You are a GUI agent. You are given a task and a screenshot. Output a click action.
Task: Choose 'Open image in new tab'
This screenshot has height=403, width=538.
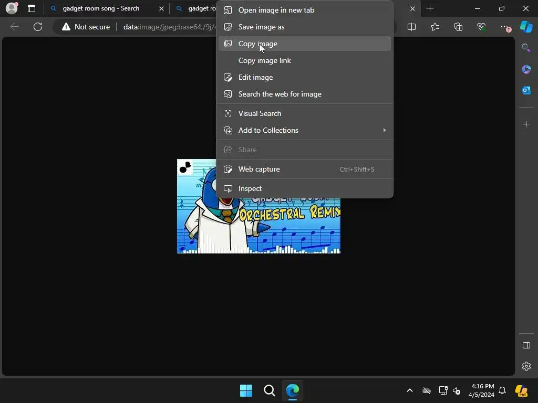(x=305, y=10)
